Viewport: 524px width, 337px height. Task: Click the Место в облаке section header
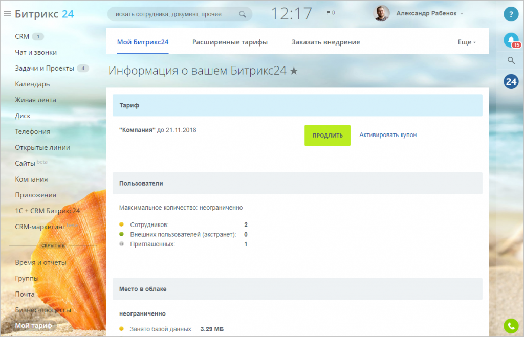(x=297, y=289)
